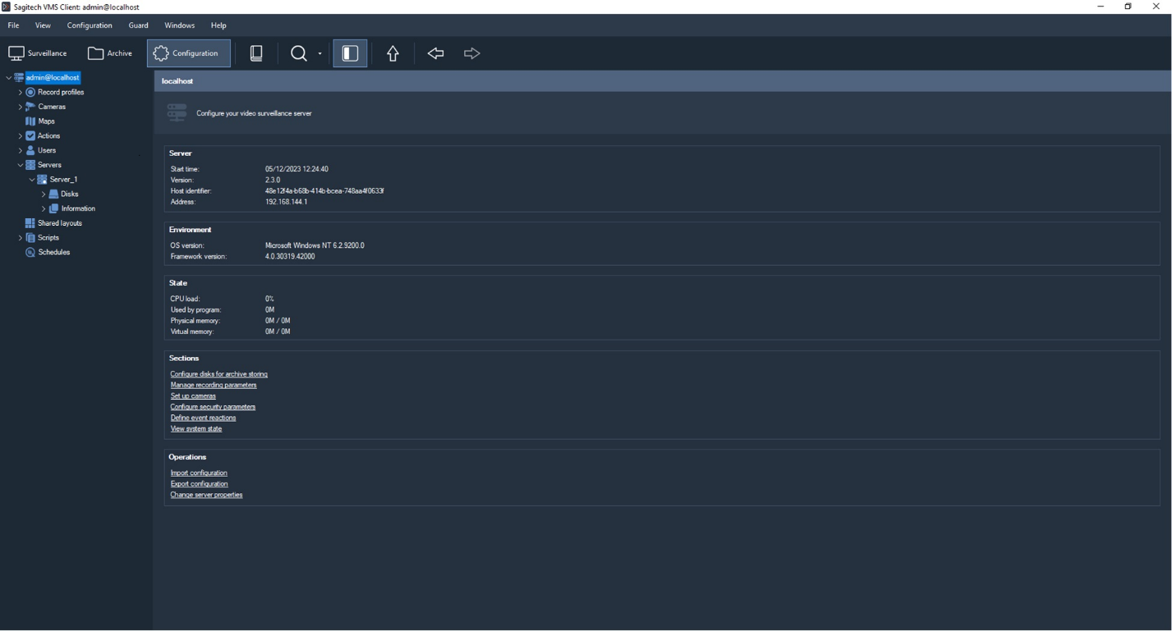
Task: Open the Guard menu
Action: pyautogui.click(x=138, y=25)
